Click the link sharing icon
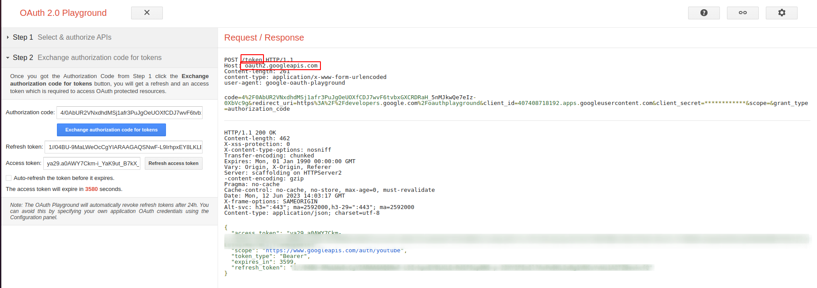 pos(742,13)
